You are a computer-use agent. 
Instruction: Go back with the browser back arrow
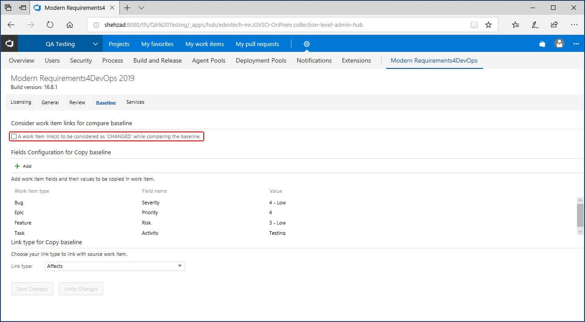coord(11,25)
